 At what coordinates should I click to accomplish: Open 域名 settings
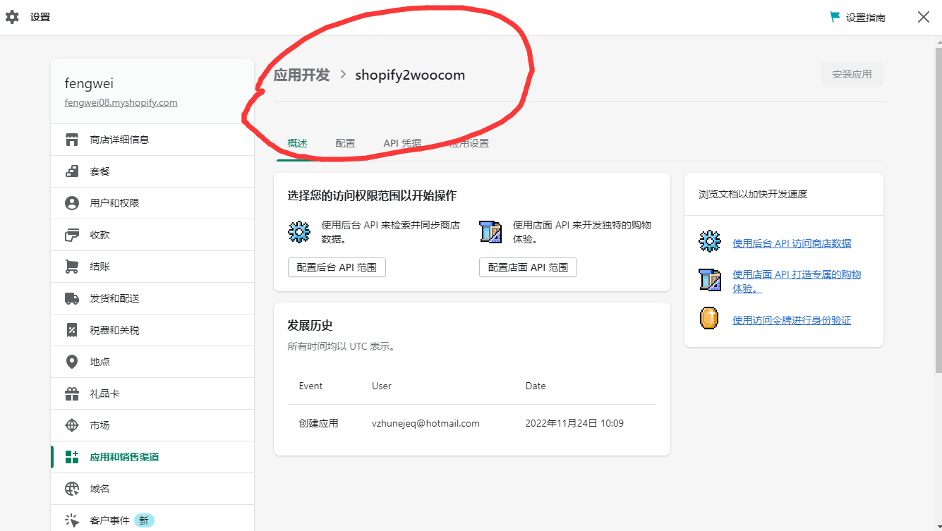[x=152, y=489]
